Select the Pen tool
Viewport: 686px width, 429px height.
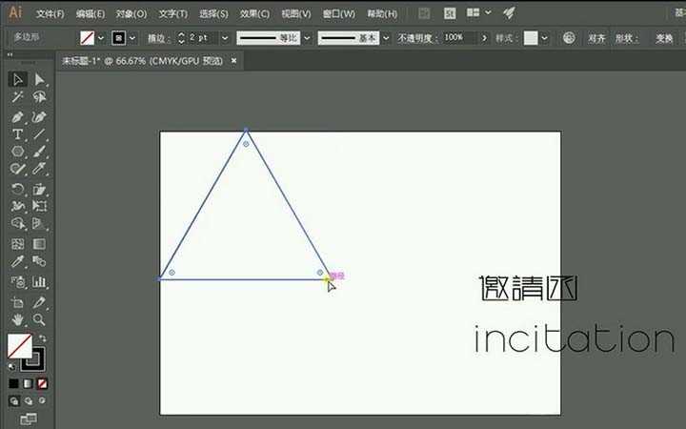(17, 117)
